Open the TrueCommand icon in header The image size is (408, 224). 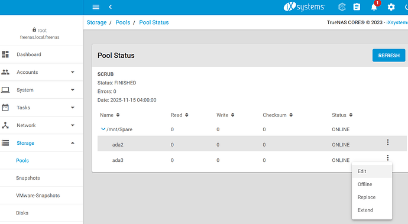click(x=342, y=7)
